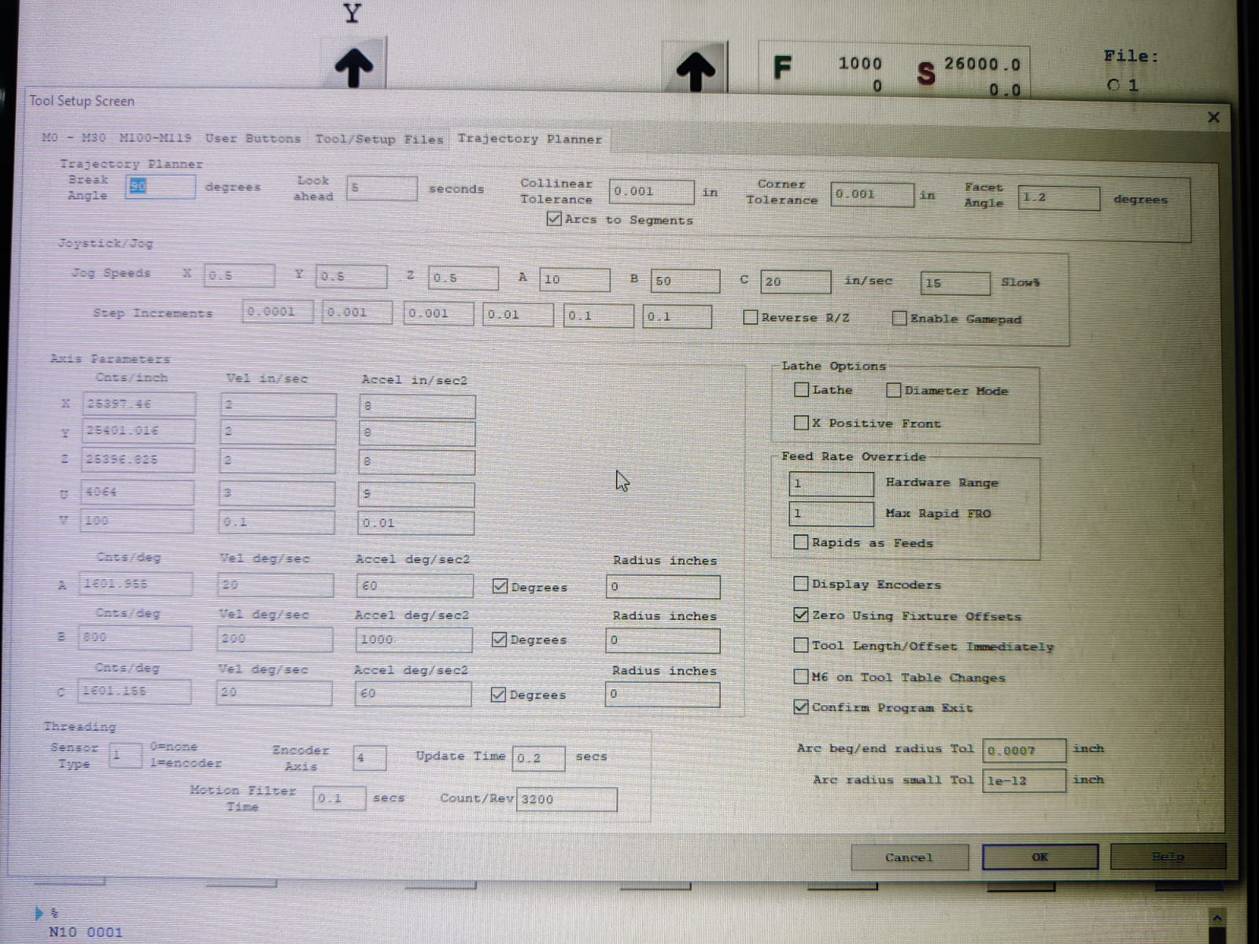Click the OK button
The width and height of the screenshot is (1259, 944).
(1039, 857)
